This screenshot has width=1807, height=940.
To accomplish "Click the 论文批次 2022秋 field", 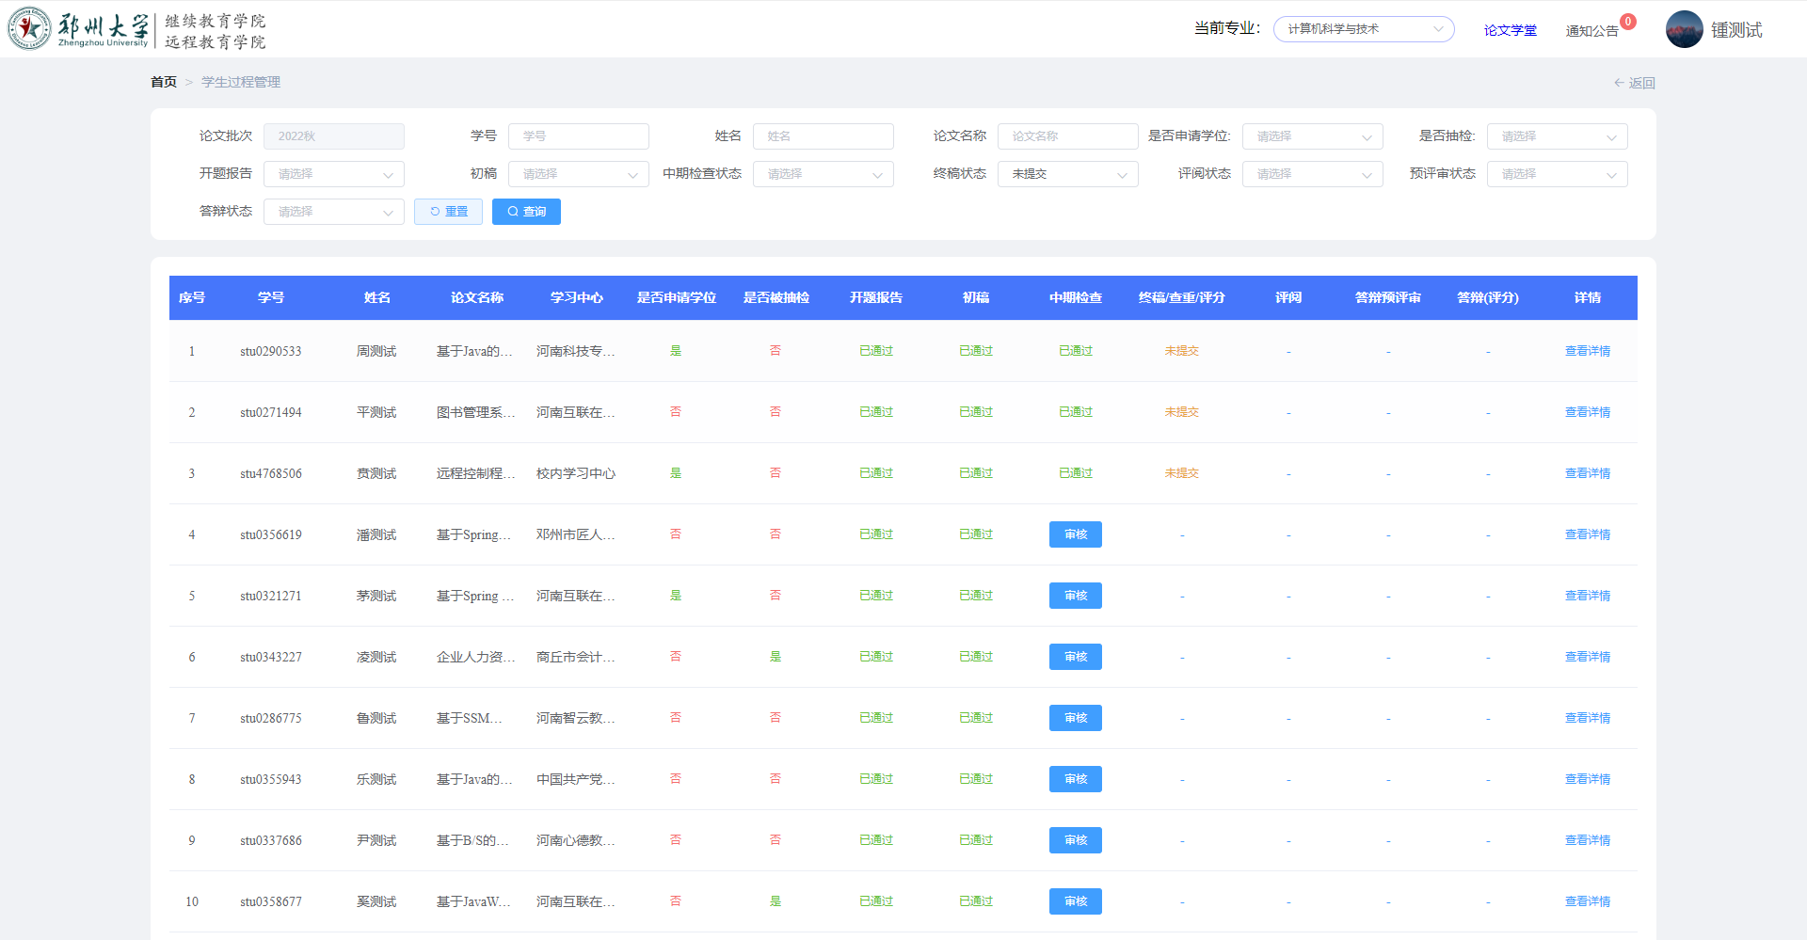I will (334, 136).
